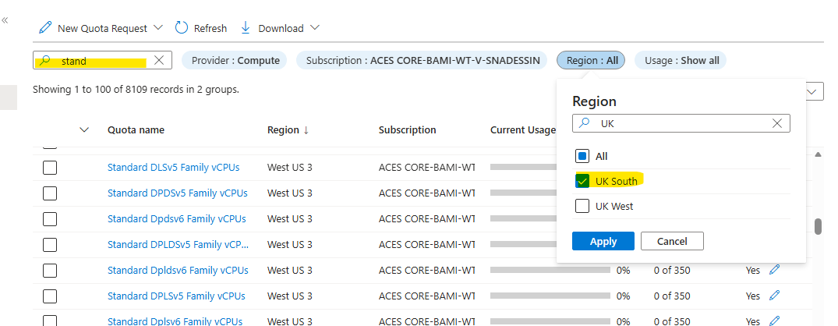Image resolution: width=838 pixels, height=326 pixels.
Task: Select checkbox for Standard DPLDSv5 Family row
Action: click(x=50, y=244)
